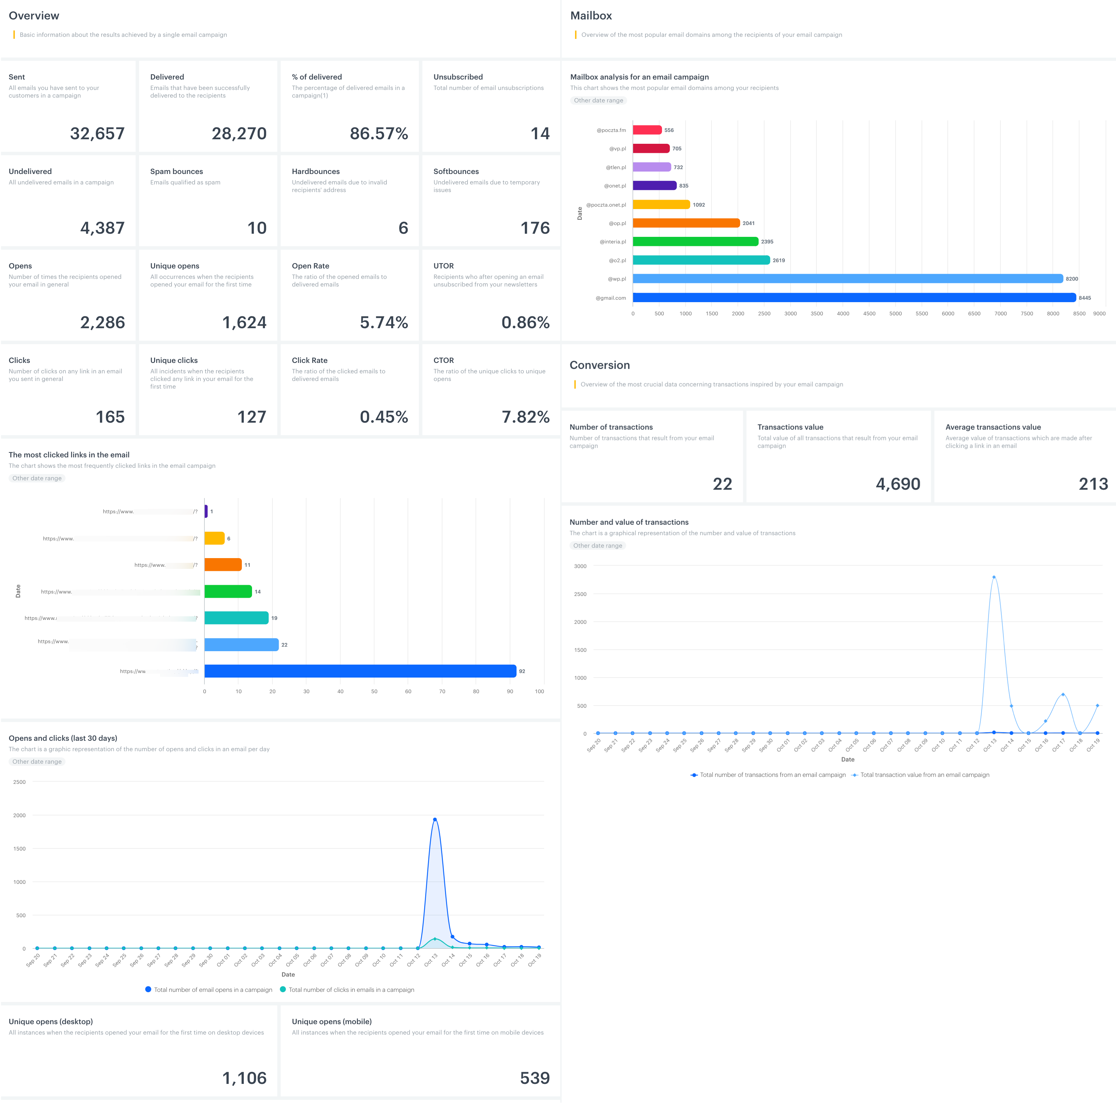This screenshot has width=1116, height=1103.
Task: Select the Conversion section heading
Action: tap(600, 365)
